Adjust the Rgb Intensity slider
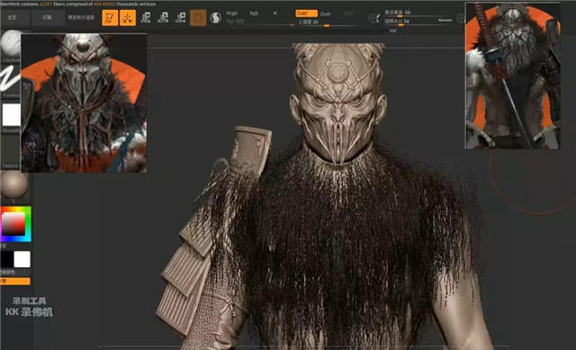 259,22
